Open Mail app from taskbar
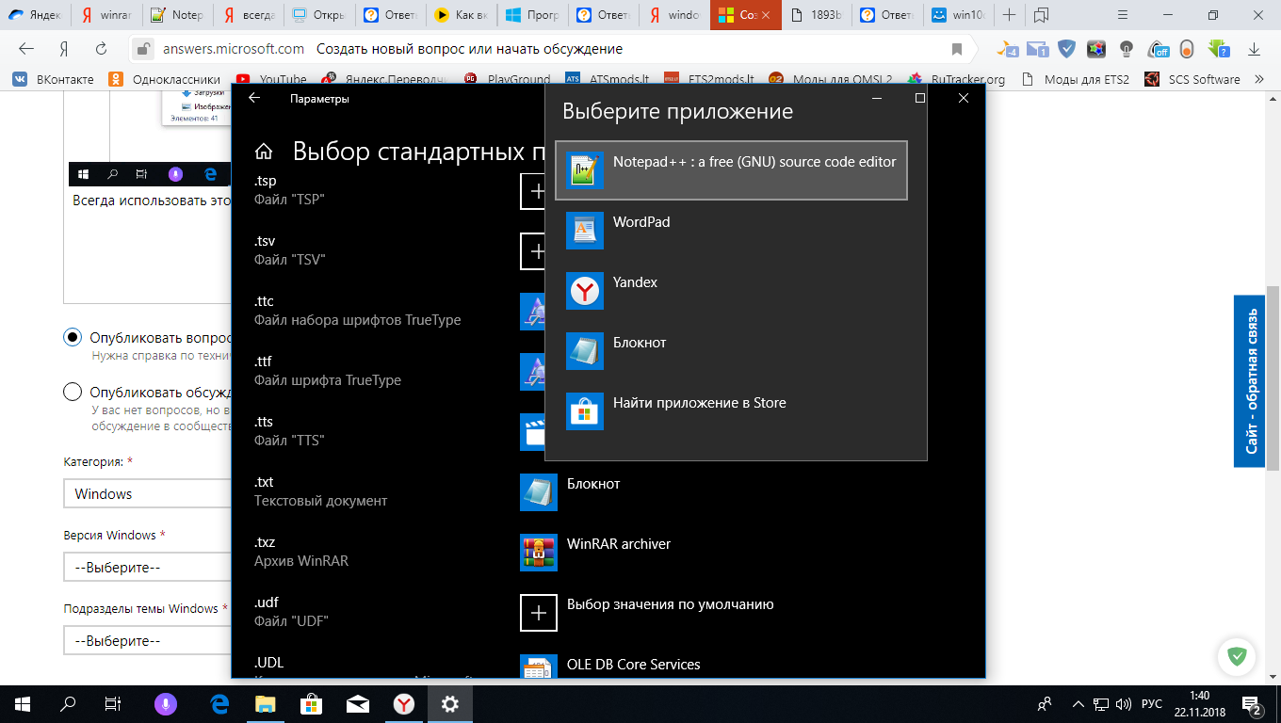The width and height of the screenshot is (1281, 723). [358, 704]
